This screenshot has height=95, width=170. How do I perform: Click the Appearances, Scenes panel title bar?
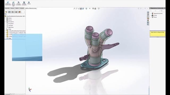tap(157, 8)
